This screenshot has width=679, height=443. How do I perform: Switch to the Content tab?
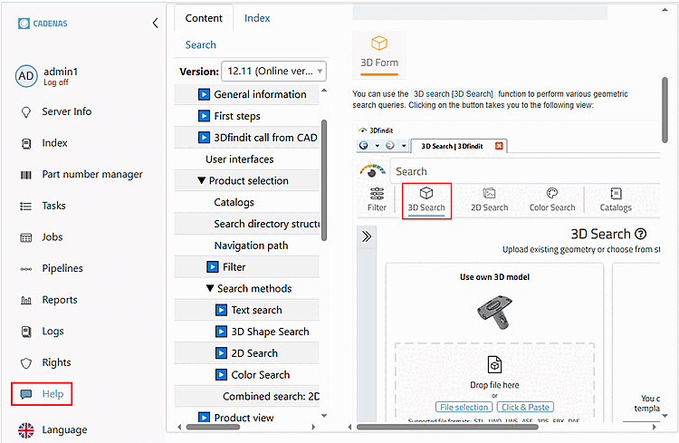click(204, 18)
